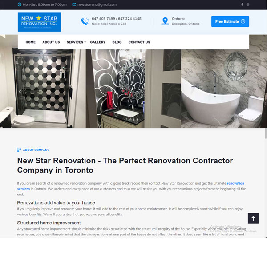Open the Blog menu item
Screen dimensions: 267x267
117,42
